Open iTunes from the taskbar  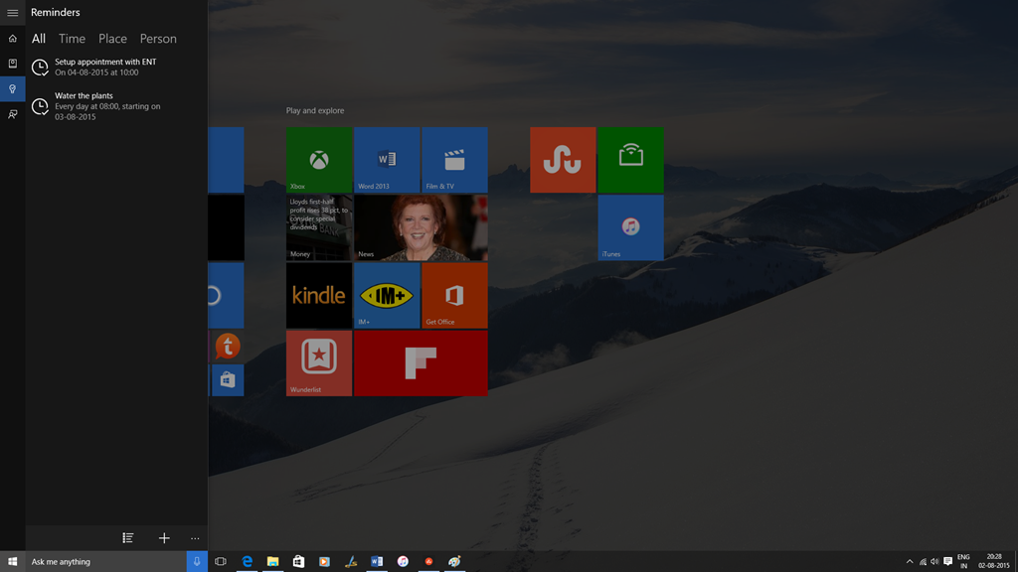click(403, 562)
